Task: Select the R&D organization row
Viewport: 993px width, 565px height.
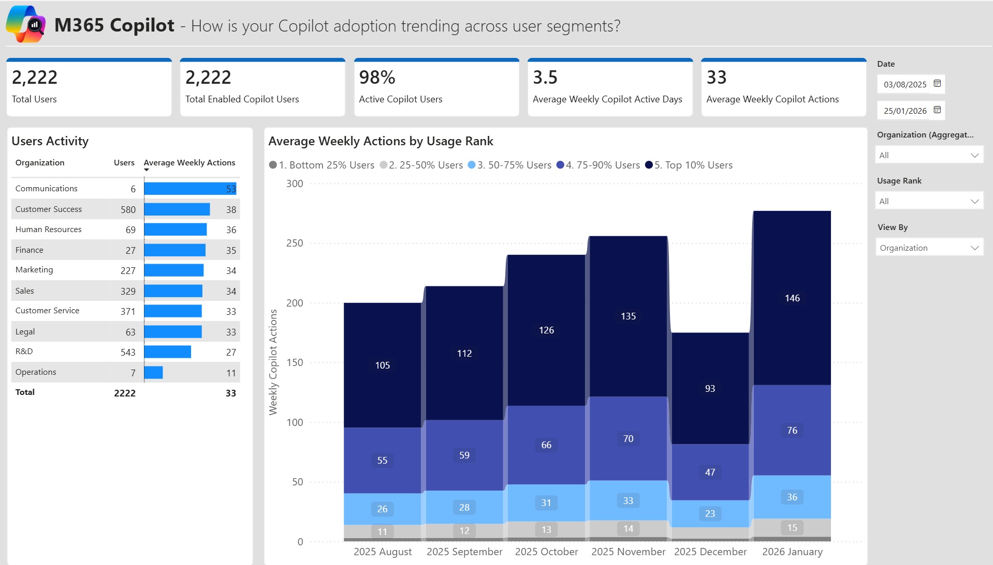Action: (x=126, y=352)
